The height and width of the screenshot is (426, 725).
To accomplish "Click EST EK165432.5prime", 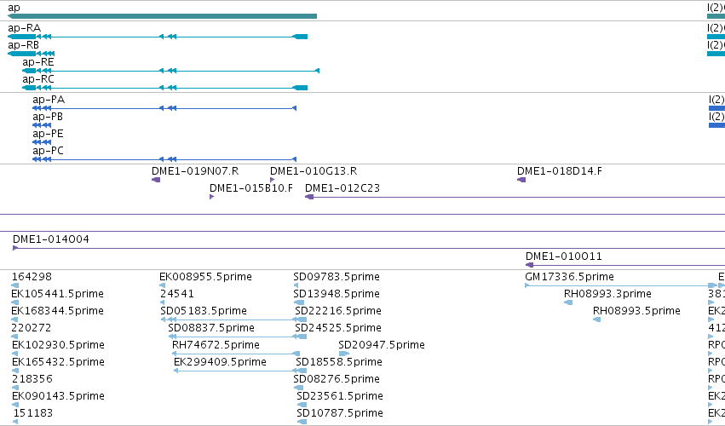I will 14,371.
